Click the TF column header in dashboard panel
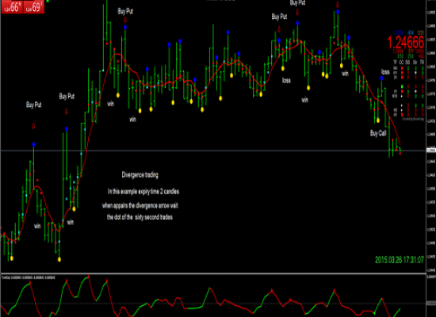 tap(395, 63)
